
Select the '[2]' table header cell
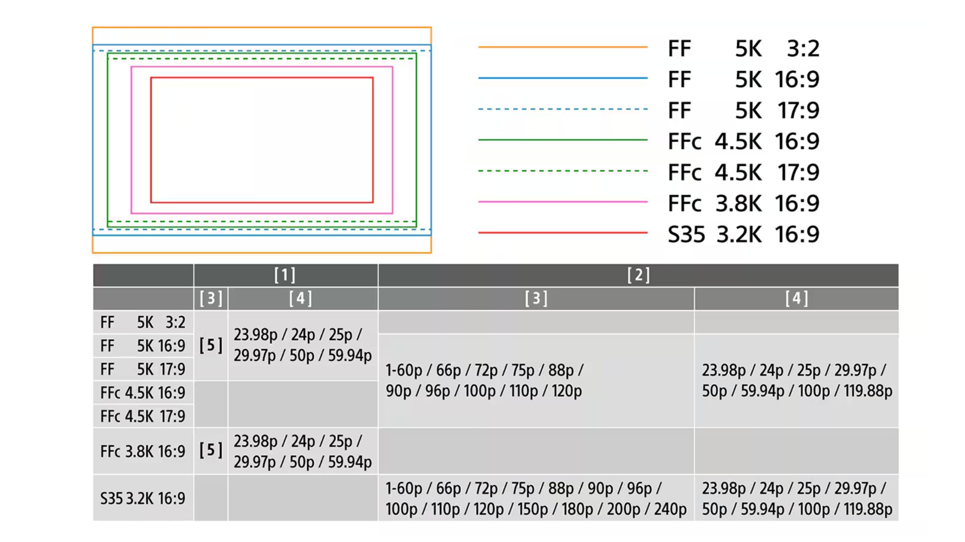tap(638, 275)
